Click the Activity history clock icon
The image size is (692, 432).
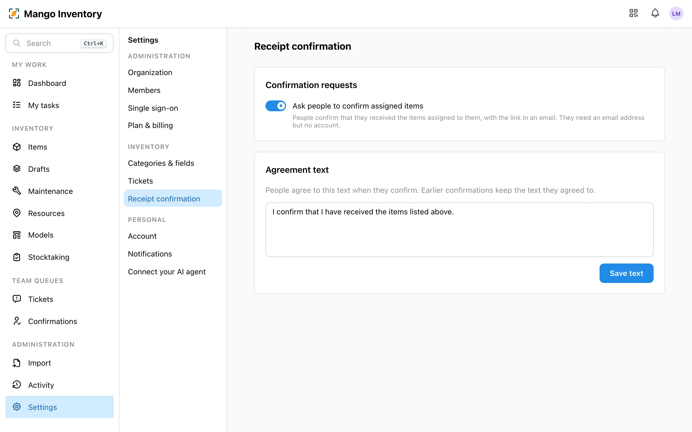click(16, 384)
